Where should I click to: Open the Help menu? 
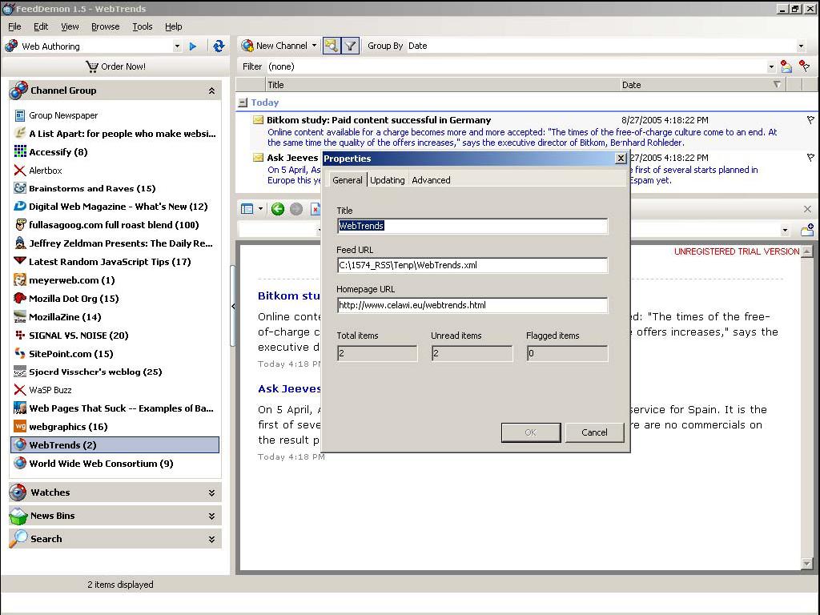(x=174, y=26)
